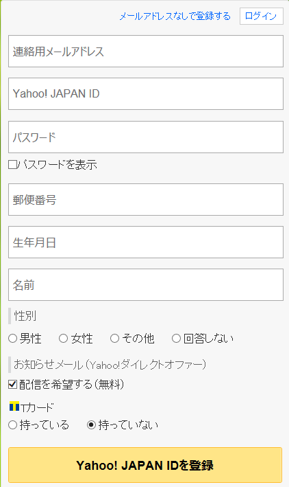Select 回答しない radio button

coord(176,338)
